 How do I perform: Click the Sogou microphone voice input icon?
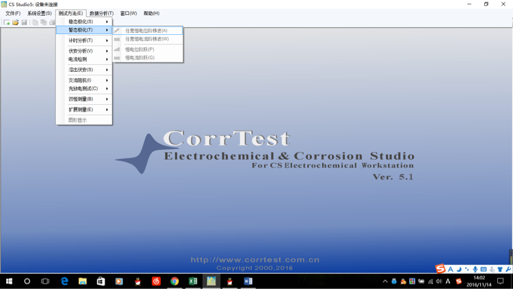475,269
